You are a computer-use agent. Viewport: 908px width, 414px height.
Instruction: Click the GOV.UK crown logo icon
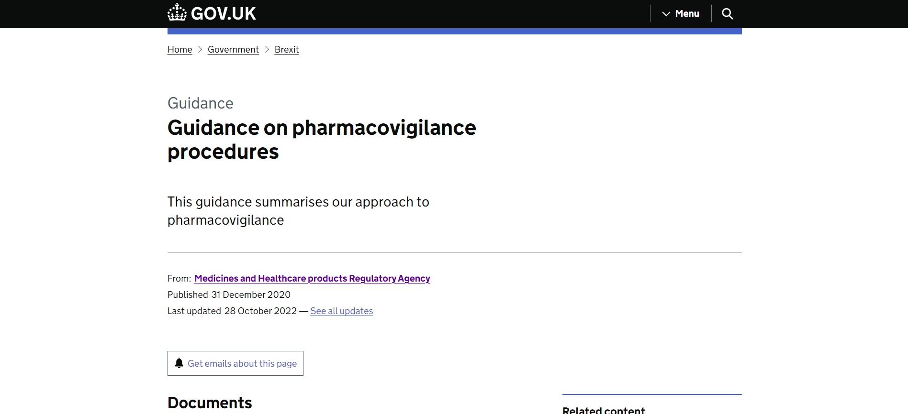(177, 12)
